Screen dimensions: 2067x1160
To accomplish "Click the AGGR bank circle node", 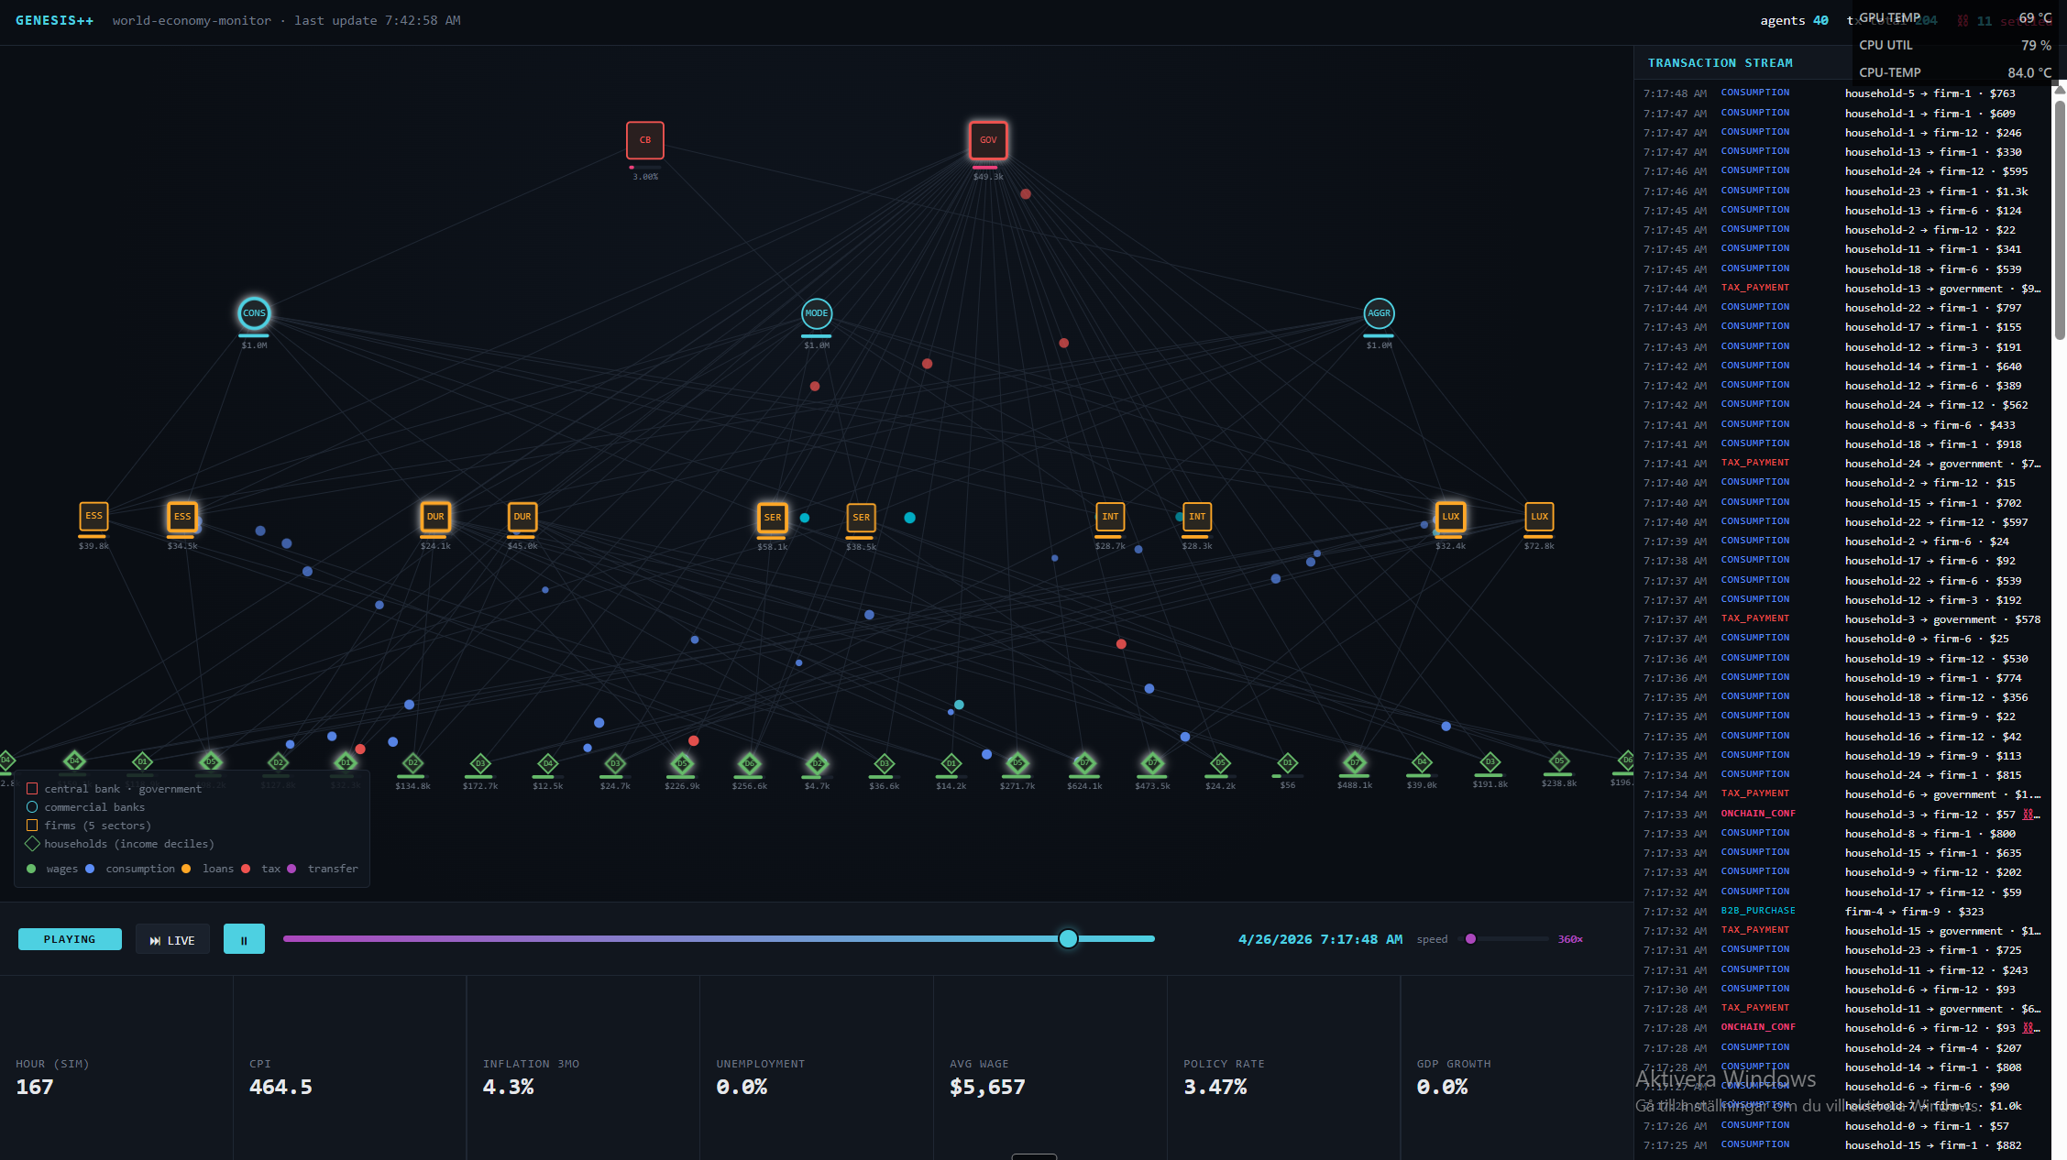I will (x=1379, y=313).
